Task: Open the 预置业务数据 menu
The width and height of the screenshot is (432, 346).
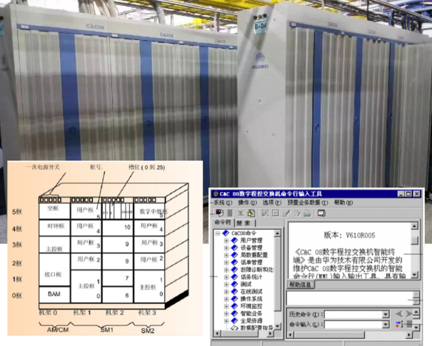Action: pos(303,203)
